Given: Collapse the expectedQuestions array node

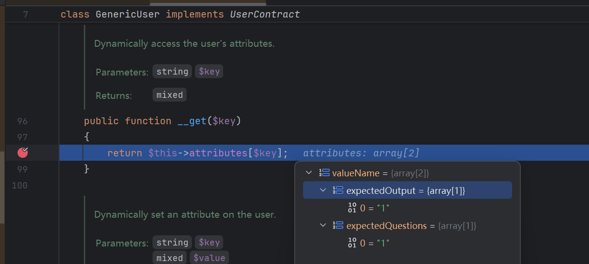Looking at the screenshot, I should pyautogui.click(x=323, y=226).
